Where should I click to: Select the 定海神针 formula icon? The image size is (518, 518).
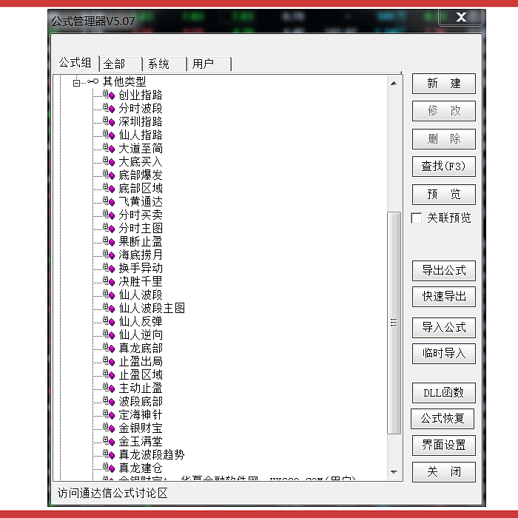[x=109, y=415]
